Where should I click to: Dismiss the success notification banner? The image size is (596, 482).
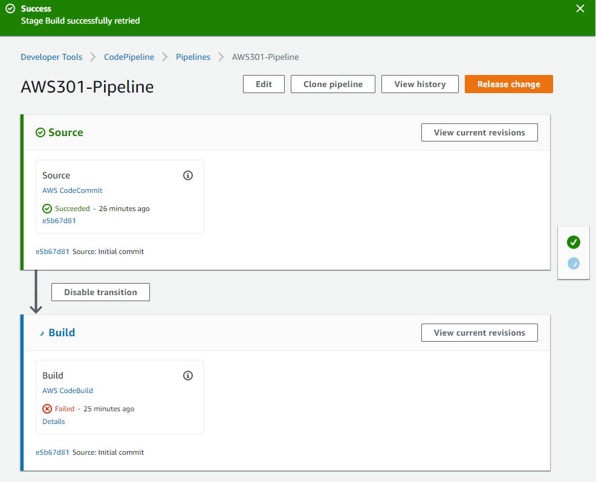click(580, 8)
